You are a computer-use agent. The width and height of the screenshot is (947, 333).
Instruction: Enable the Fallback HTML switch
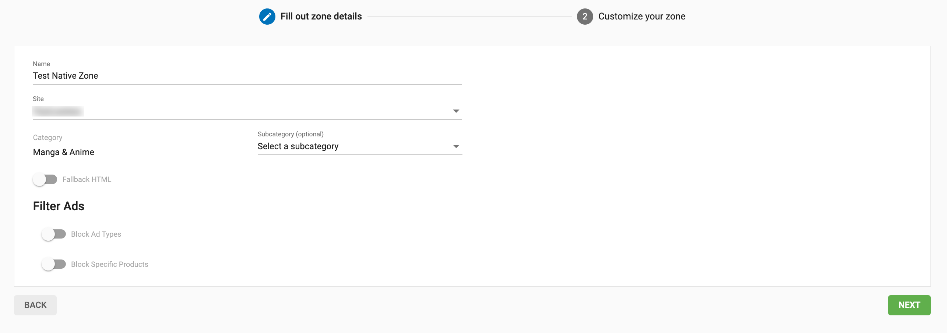(45, 179)
